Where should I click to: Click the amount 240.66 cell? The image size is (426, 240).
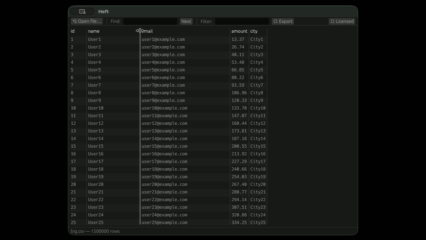239,169
